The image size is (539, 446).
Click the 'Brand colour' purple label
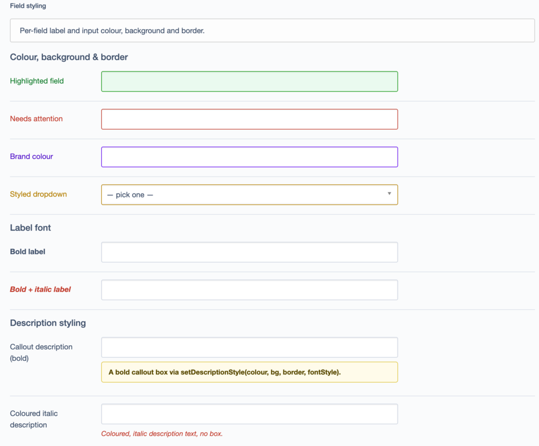click(x=31, y=157)
